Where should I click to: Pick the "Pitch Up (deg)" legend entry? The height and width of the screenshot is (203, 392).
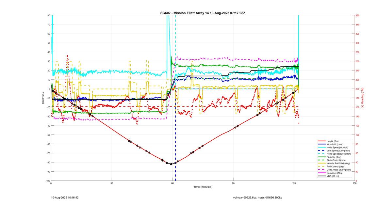point(334,157)
